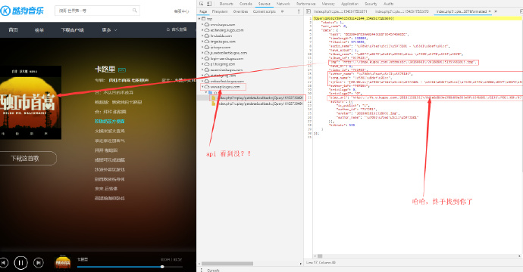Viewport: 523px width, 272px height.
Task: Open the Network tab
Action: click(283, 4)
